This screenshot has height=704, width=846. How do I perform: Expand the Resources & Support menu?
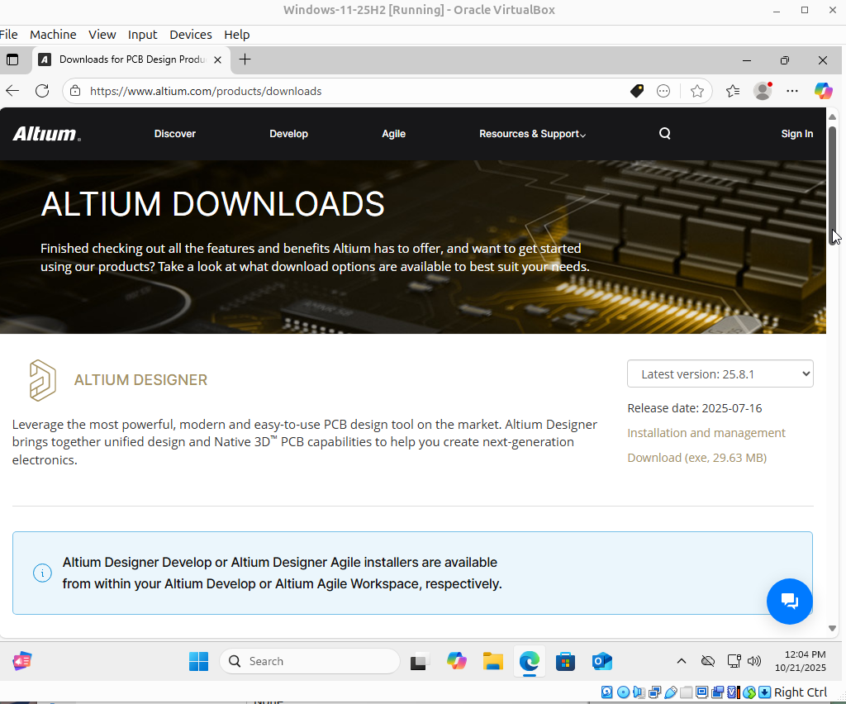tap(532, 133)
